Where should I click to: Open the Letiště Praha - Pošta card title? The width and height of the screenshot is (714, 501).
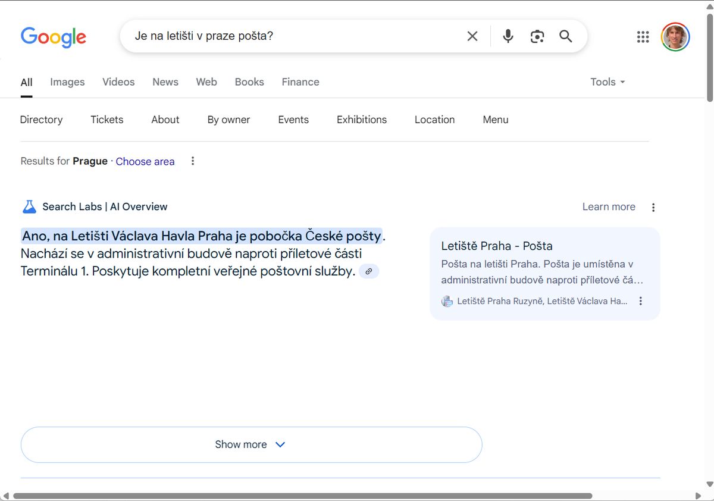497,246
